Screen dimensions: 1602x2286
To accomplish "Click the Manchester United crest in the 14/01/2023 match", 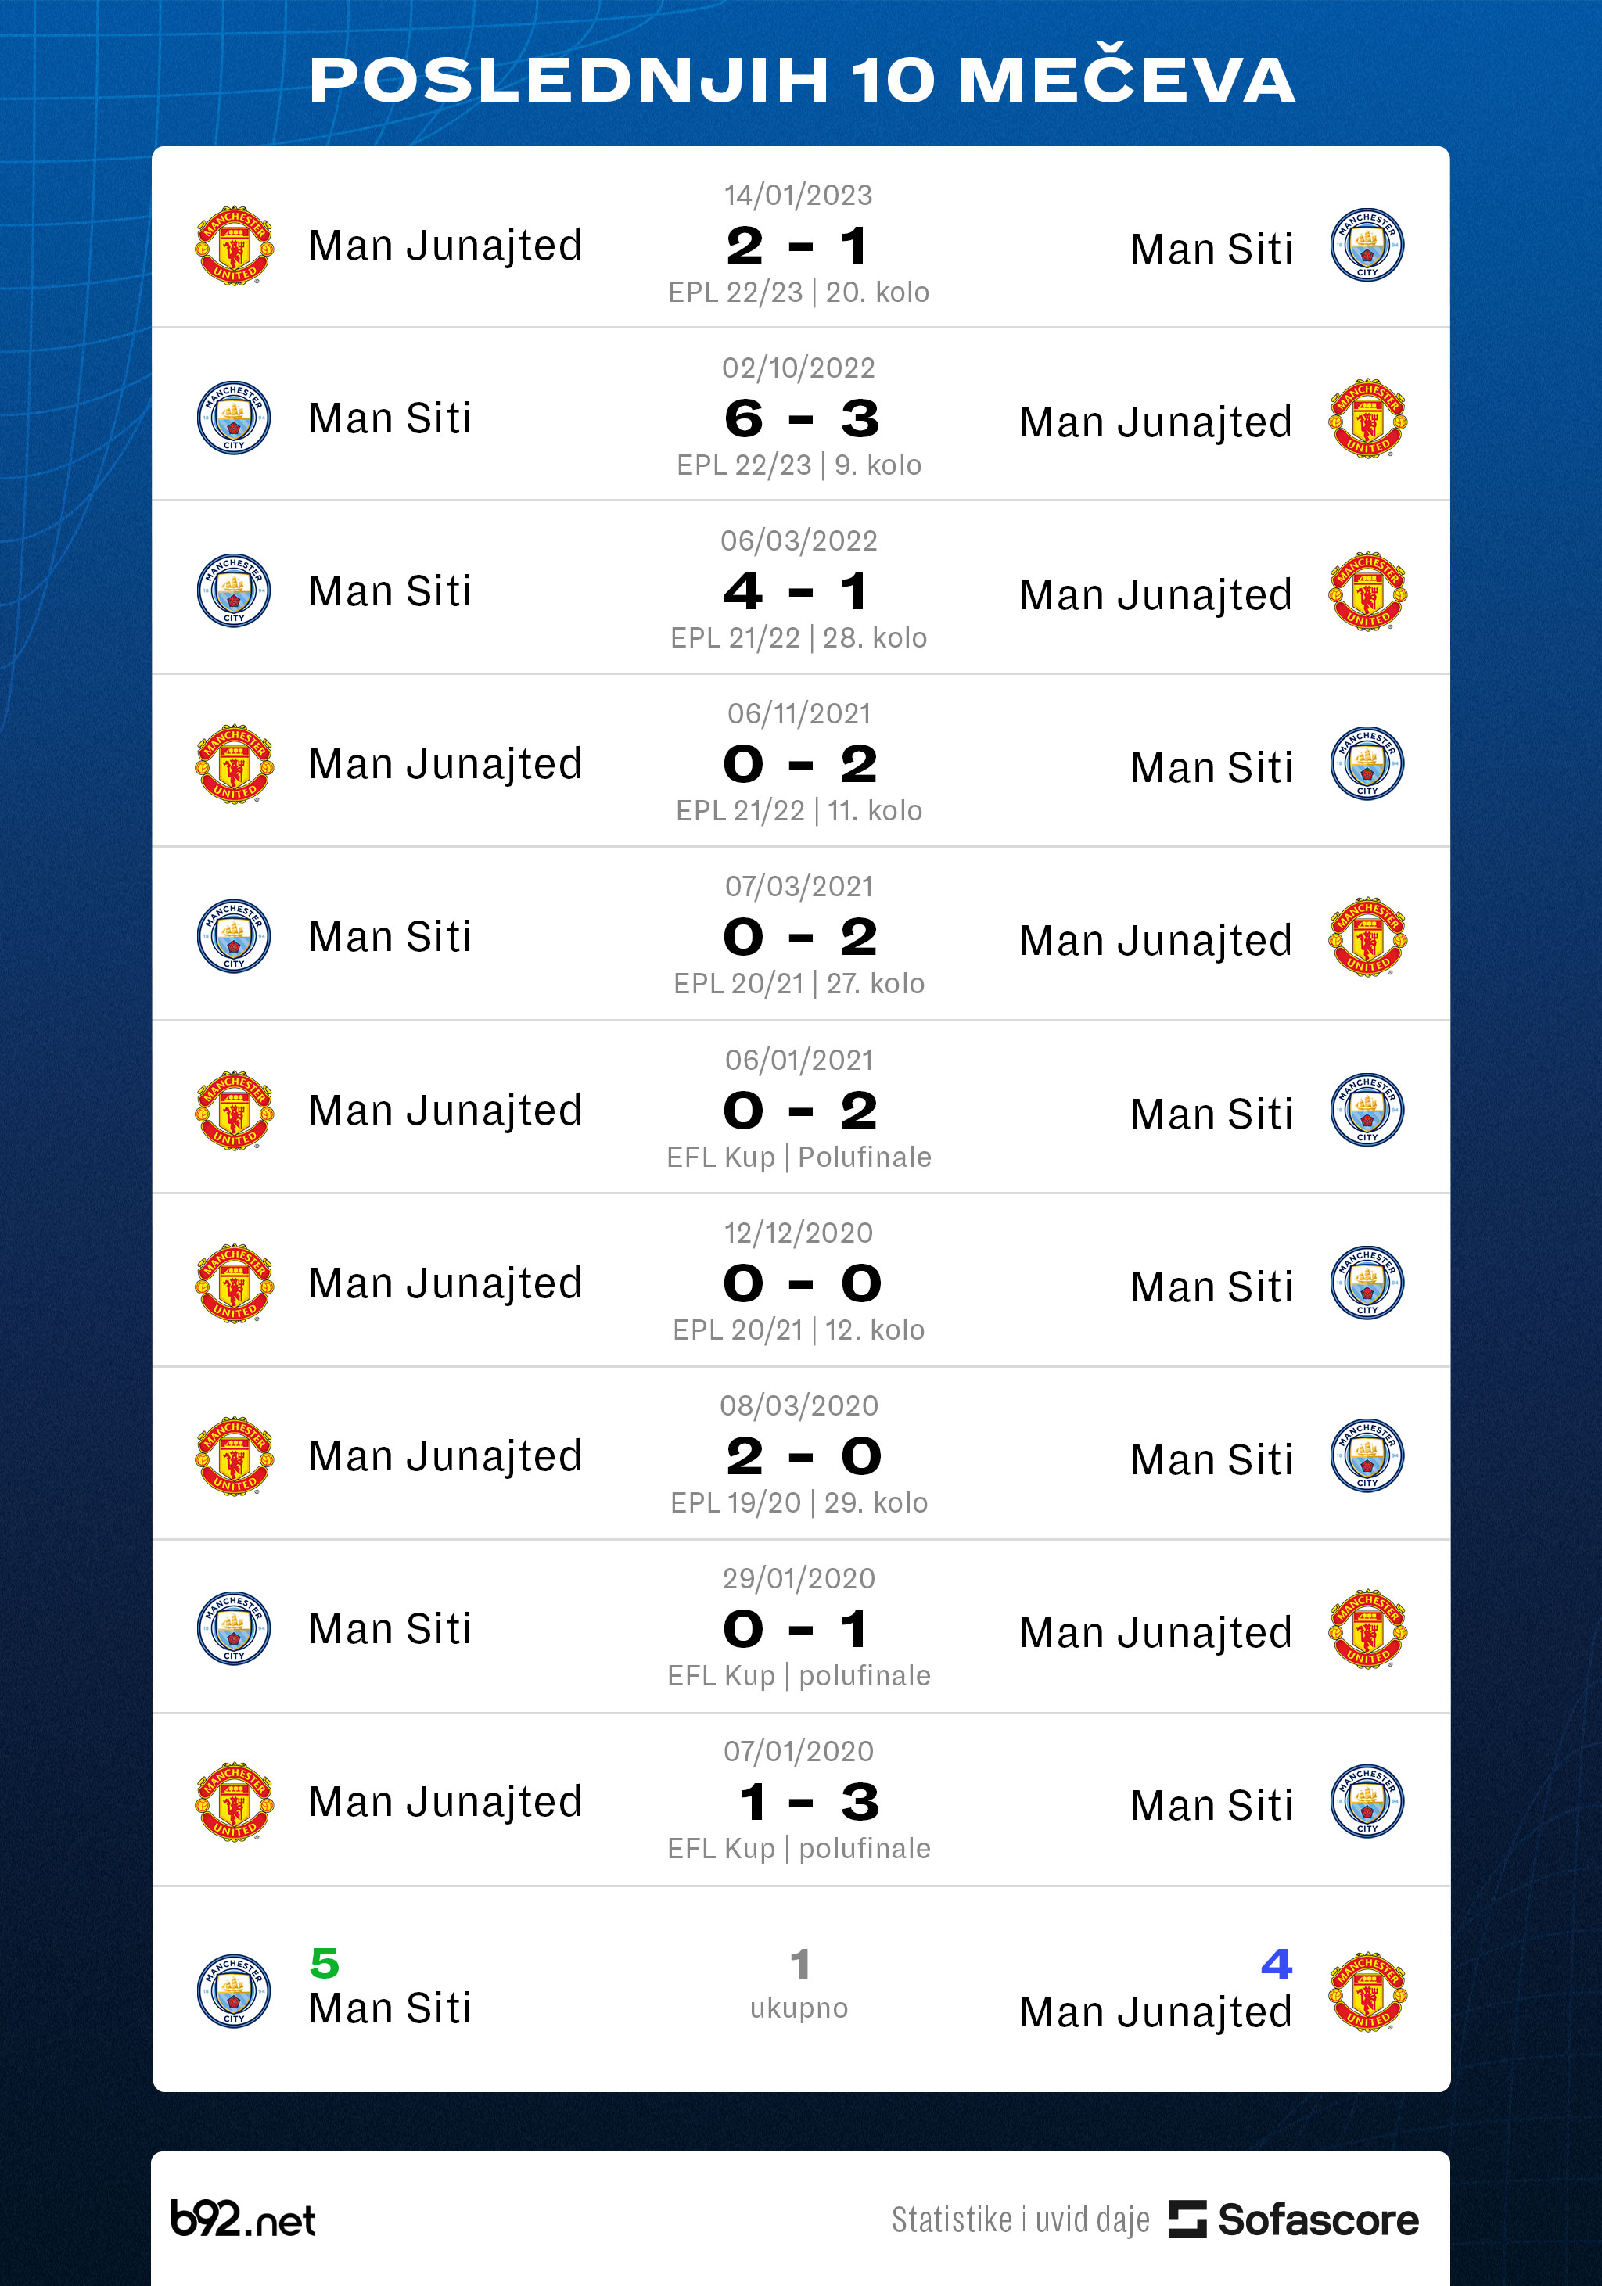I will pos(234,246).
